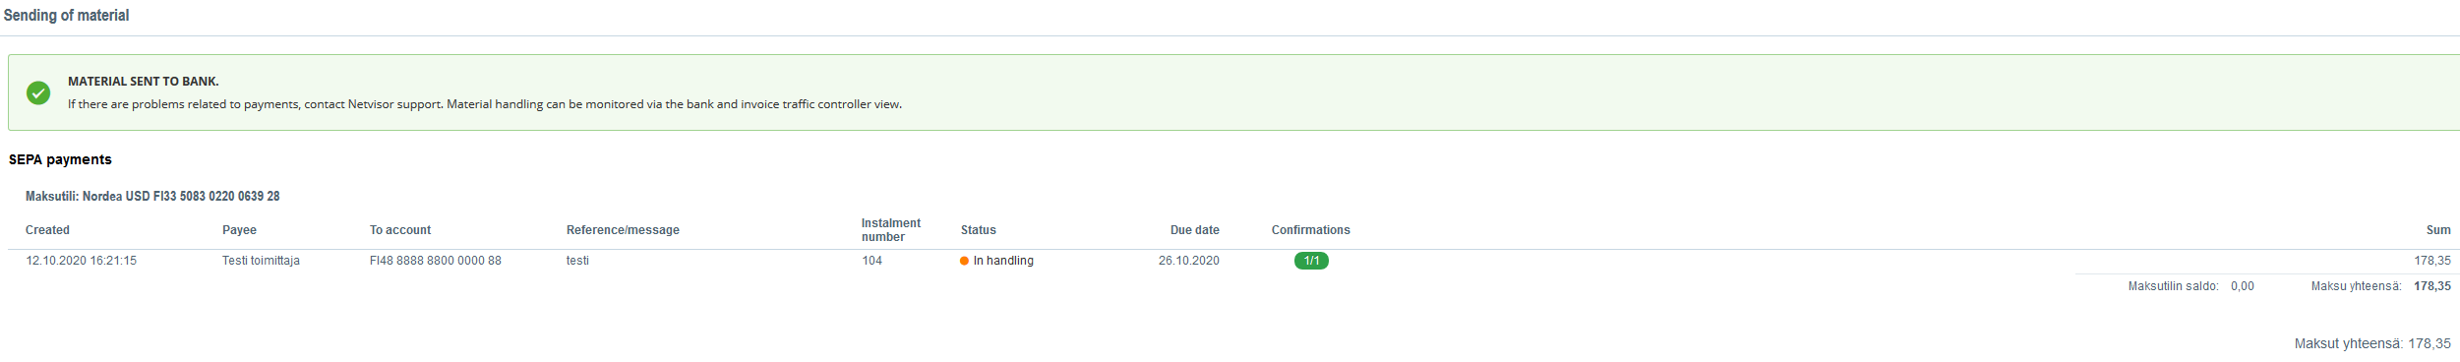Image resolution: width=2460 pixels, height=362 pixels.
Task: Select the account number FI48 8888 8800 0000 88
Action: (x=436, y=261)
